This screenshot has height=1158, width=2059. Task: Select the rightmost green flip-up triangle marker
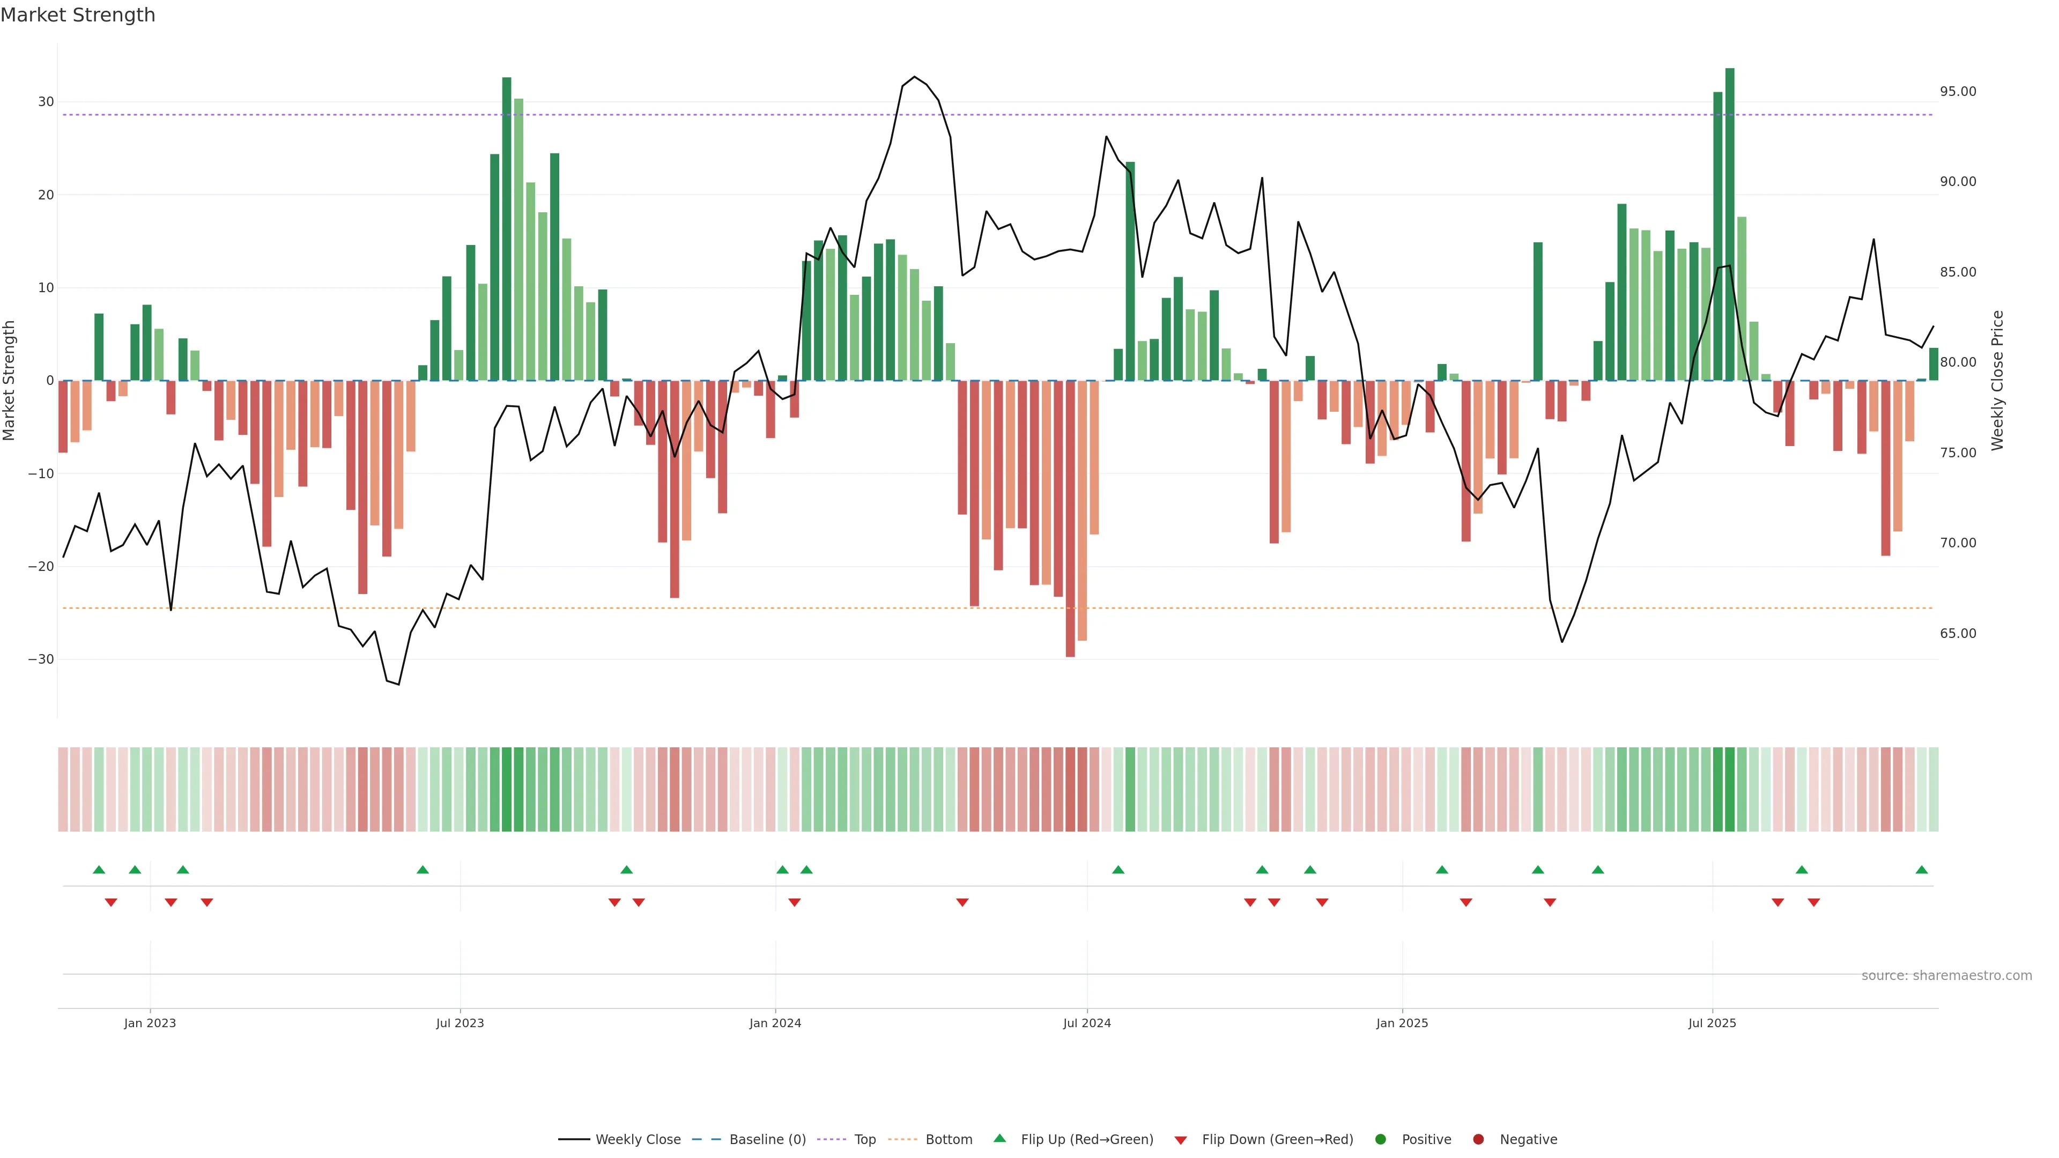click(x=1922, y=870)
